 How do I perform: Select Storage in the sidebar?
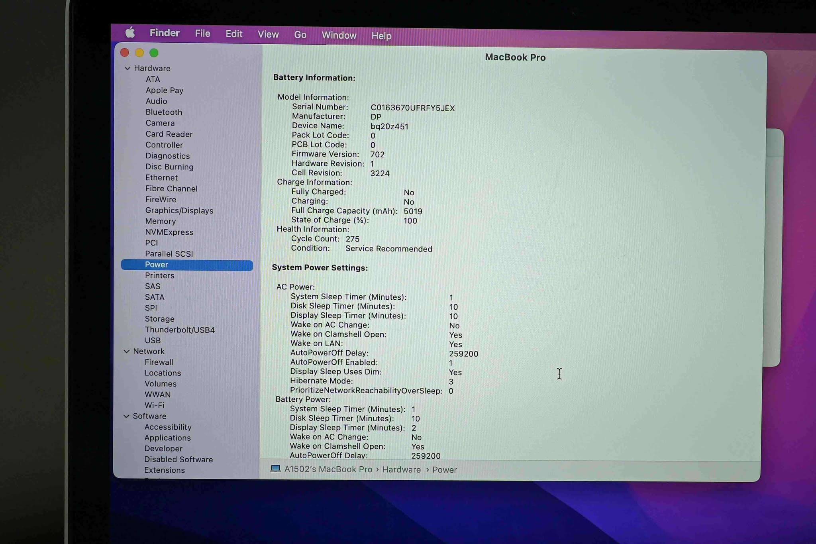[159, 319]
